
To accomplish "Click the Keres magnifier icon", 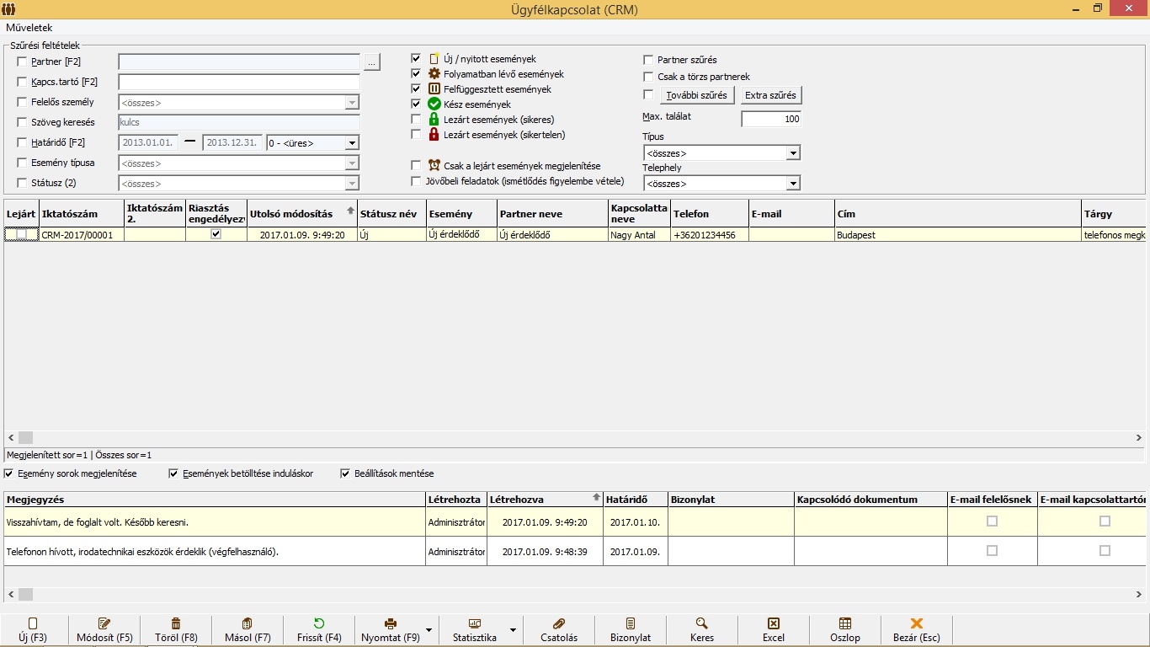I will (x=701, y=623).
